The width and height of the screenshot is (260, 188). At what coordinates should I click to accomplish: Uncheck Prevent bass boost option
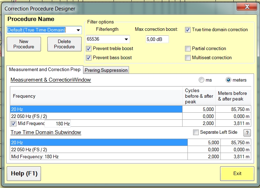tap(89, 58)
